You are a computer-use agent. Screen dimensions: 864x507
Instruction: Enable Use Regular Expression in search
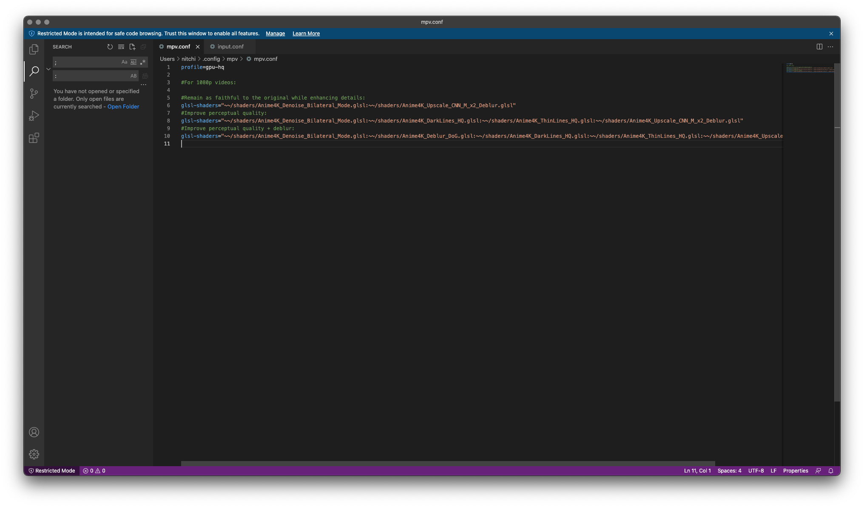(143, 62)
